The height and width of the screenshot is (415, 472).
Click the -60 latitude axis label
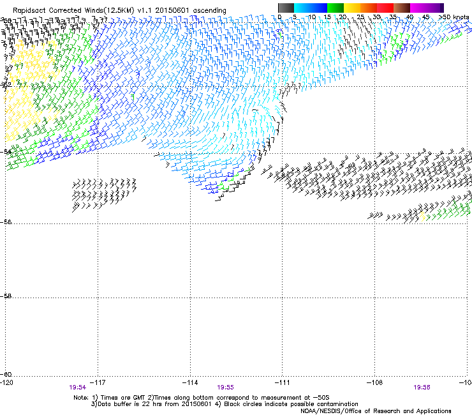point(6,374)
